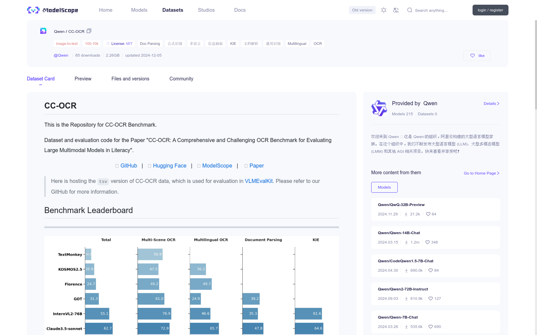This screenshot has height=335, width=537.
Task: Copy the dataset name Qwen/CC-OCR
Action: coord(89,31)
